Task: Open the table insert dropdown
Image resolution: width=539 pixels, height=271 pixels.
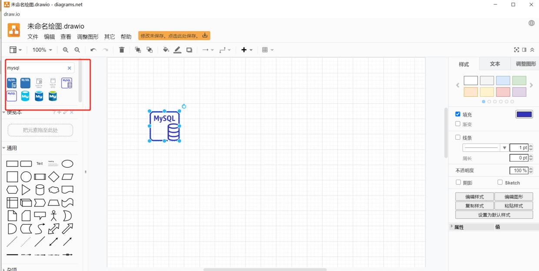Action: tap(268, 50)
